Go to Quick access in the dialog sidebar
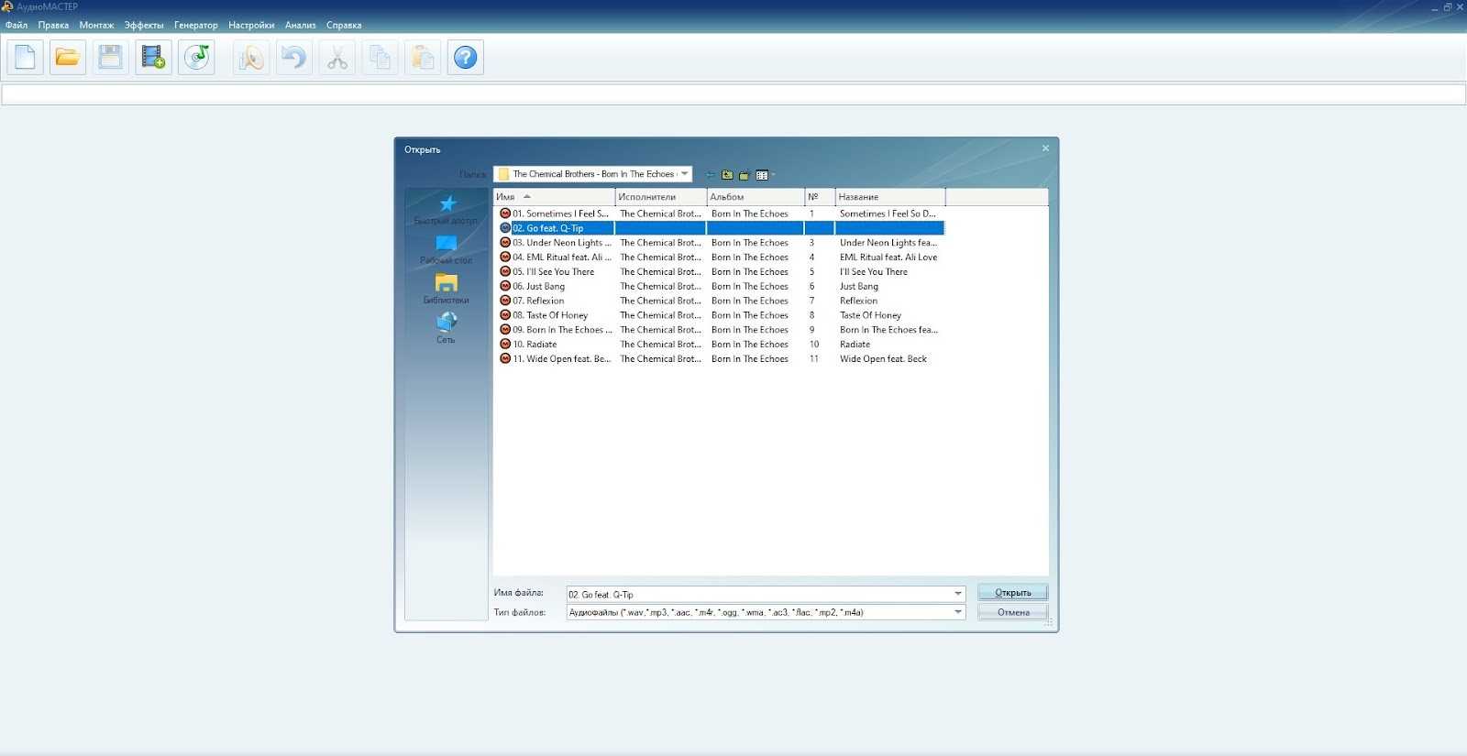Viewport: 1467px width, 756px height. [x=447, y=209]
